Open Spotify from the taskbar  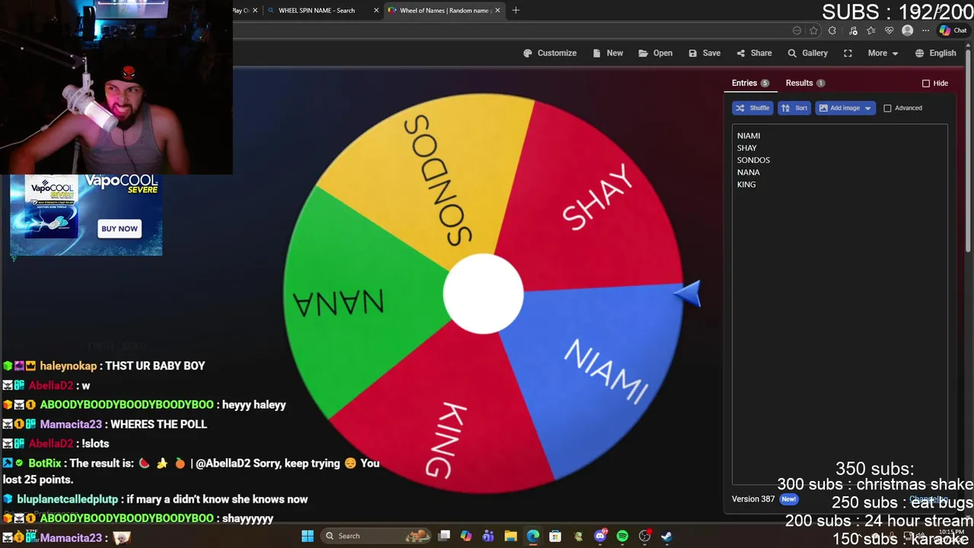(622, 536)
